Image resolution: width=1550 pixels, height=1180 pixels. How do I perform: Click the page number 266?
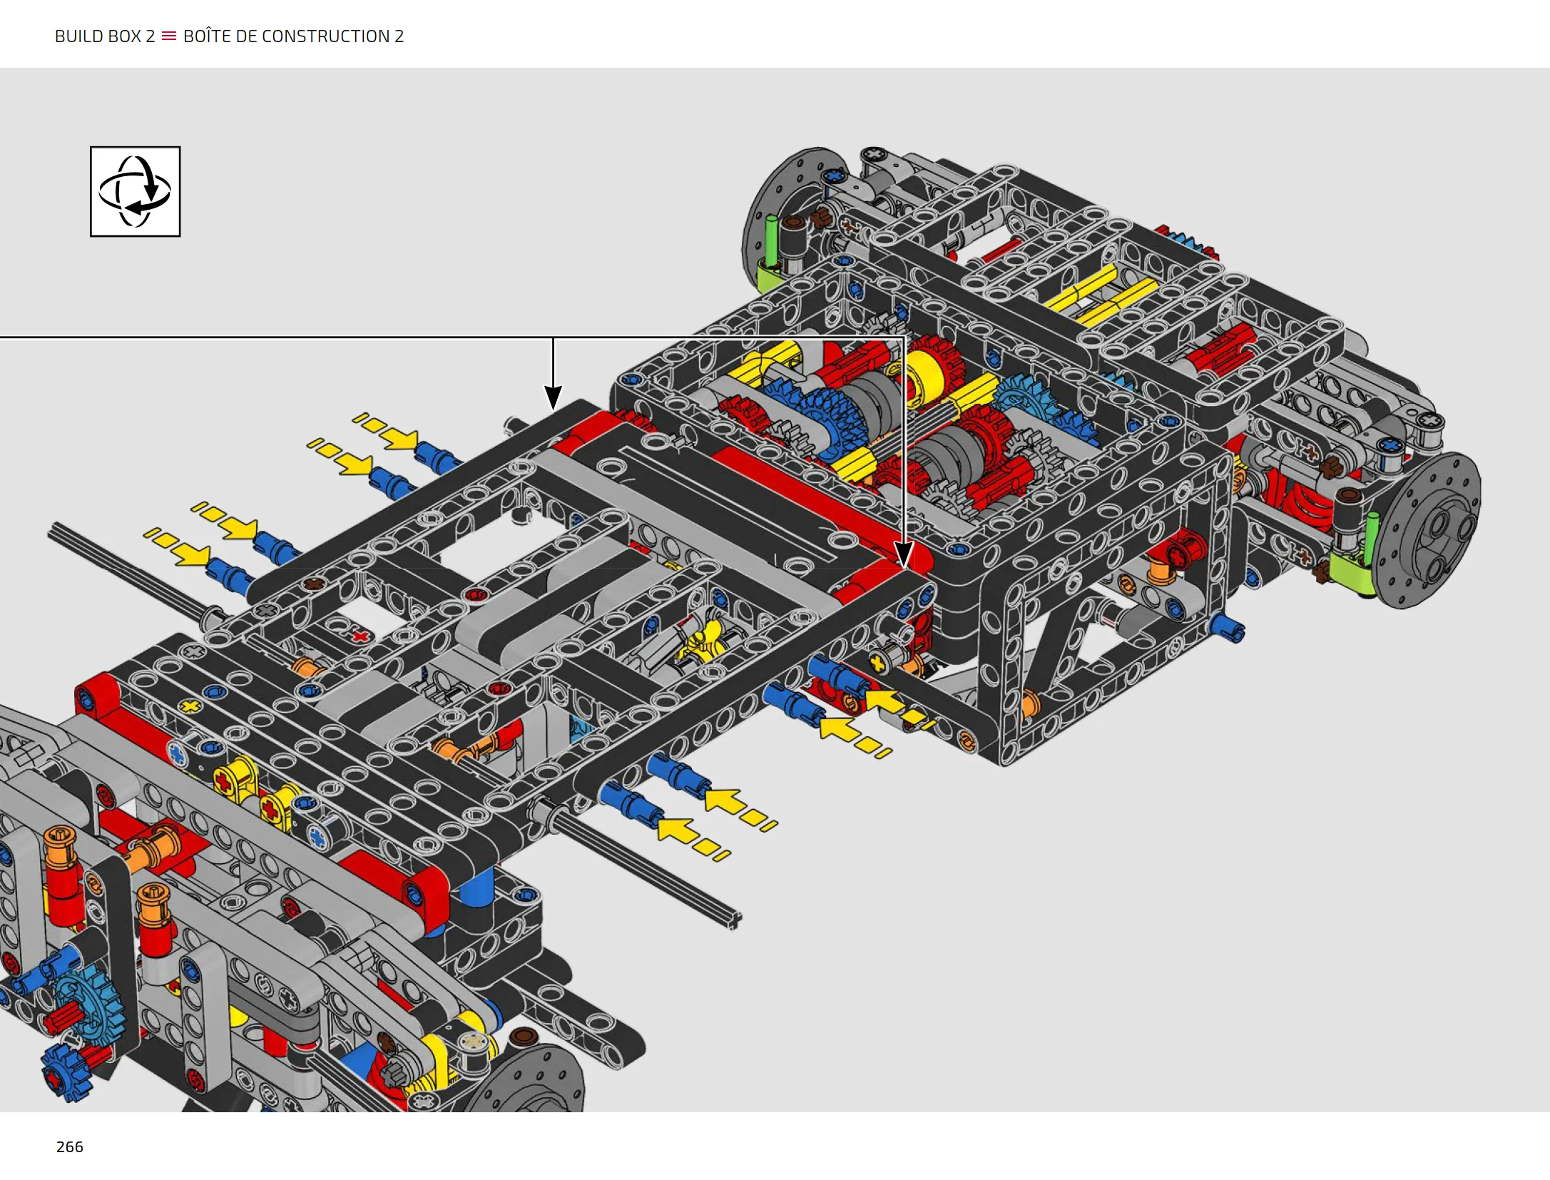click(x=70, y=1146)
